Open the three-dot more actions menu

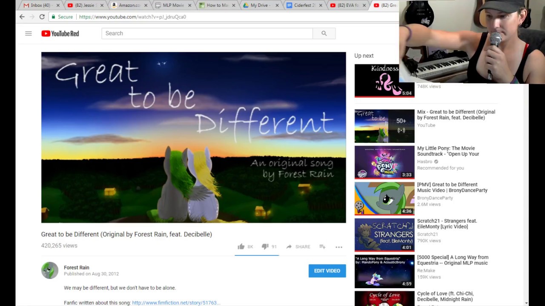pyautogui.click(x=339, y=247)
